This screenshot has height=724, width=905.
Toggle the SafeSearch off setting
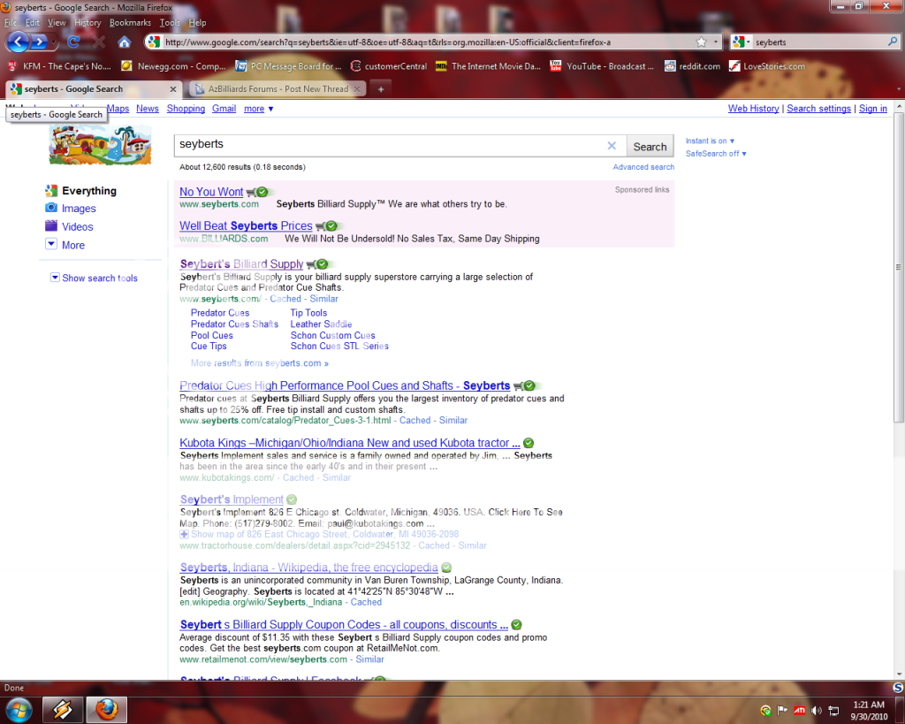[x=716, y=154]
